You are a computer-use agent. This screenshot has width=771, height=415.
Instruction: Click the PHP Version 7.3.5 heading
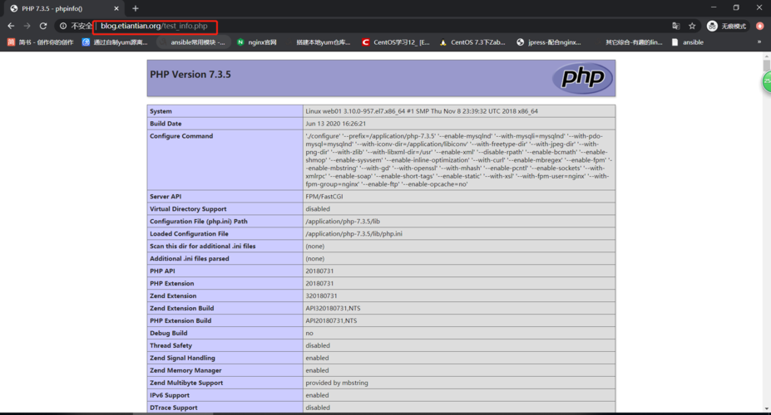pos(190,75)
